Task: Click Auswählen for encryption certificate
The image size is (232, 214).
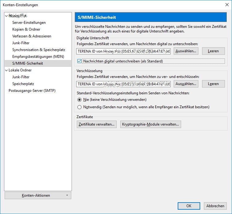Action: [x=186, y=84]
